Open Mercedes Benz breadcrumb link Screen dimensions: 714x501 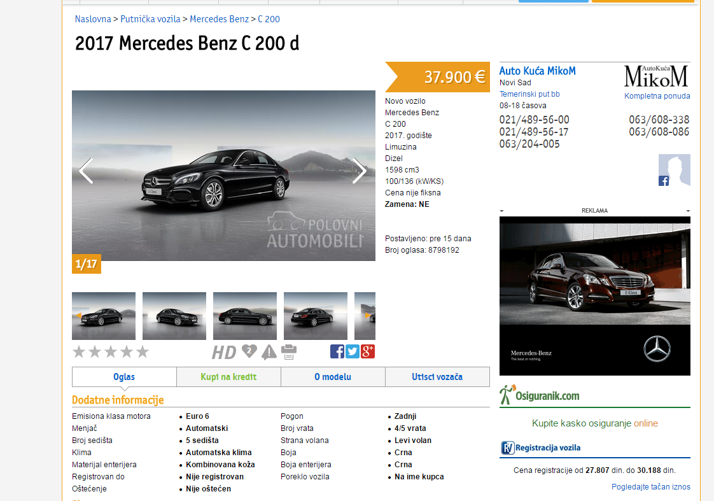click(x=220, y=19)
